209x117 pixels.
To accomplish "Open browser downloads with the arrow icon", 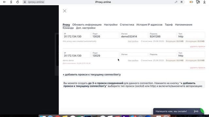I will click(x=204, y=2).
